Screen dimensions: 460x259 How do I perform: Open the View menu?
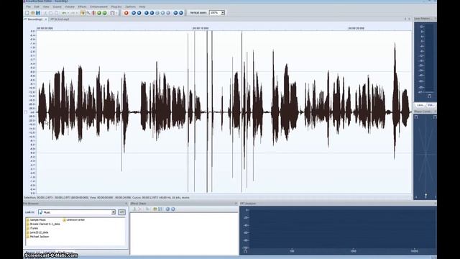46,6
